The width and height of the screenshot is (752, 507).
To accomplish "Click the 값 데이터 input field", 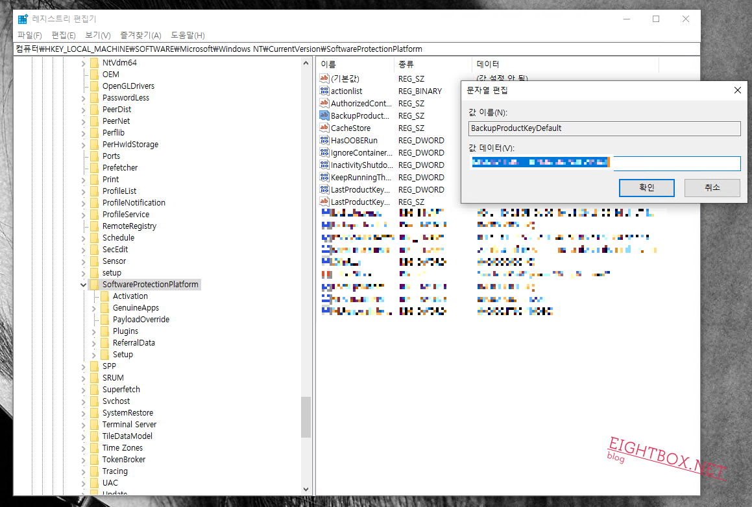I will click(605, 163).
